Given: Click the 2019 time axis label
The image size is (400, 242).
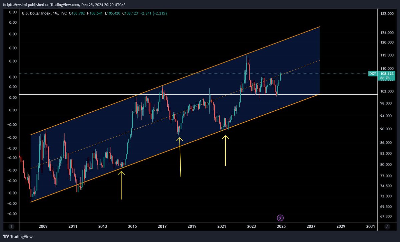Looking at the screenshot, I should pos(192,226).
